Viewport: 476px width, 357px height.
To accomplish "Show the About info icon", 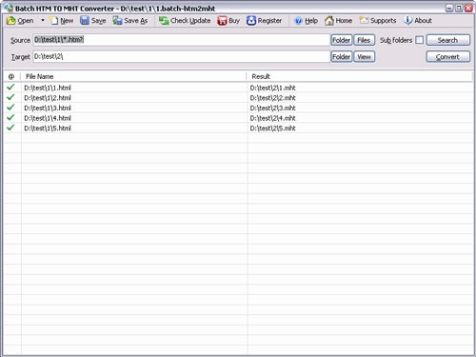I will [x=407, y=21].
